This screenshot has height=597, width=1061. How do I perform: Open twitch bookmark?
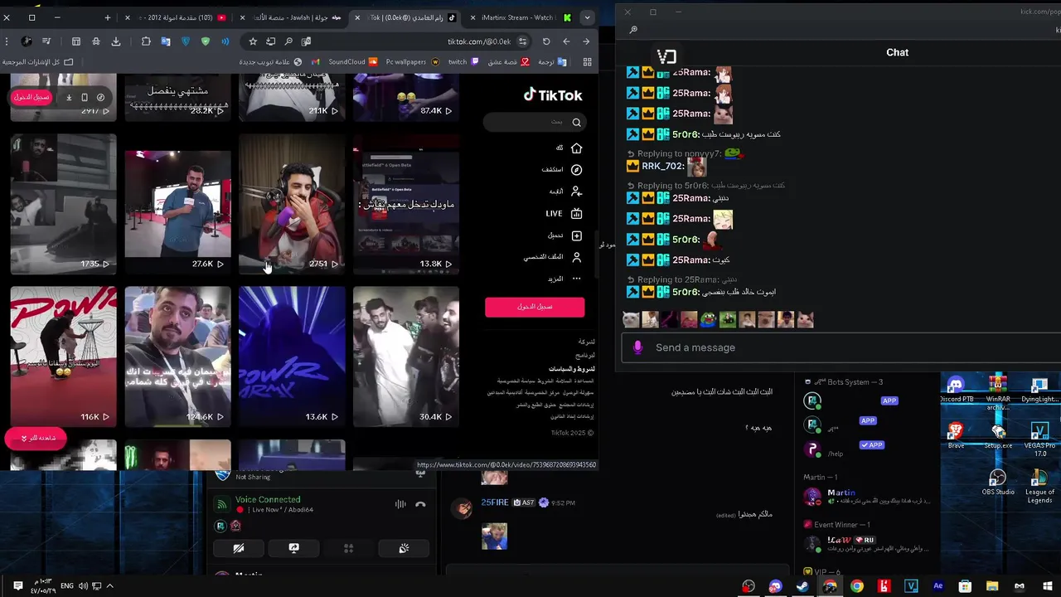[x=463, y=62]
